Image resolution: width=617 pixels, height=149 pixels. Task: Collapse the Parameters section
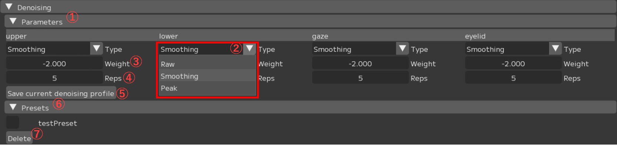pos(13,21)
